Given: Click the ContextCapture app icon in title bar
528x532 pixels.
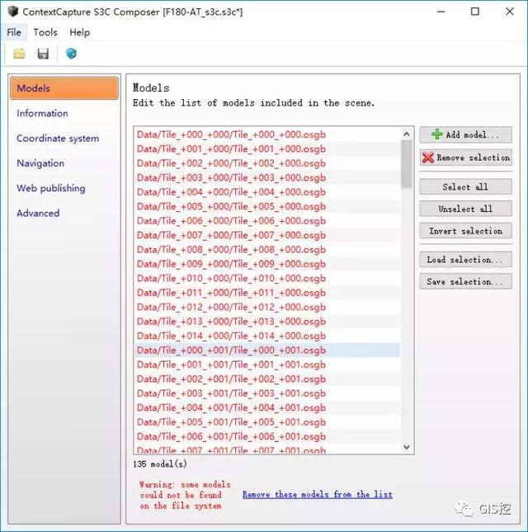Looking at the screenshot, I should coord(12,12).
